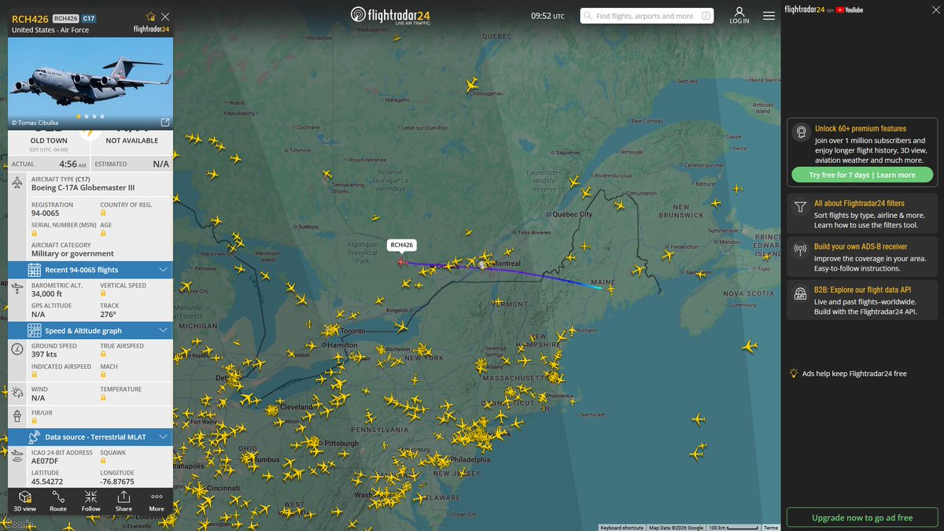This screenshot has height=531, width=944.
Task: Click Try free for 7 days button
Action: click(862, 175)
